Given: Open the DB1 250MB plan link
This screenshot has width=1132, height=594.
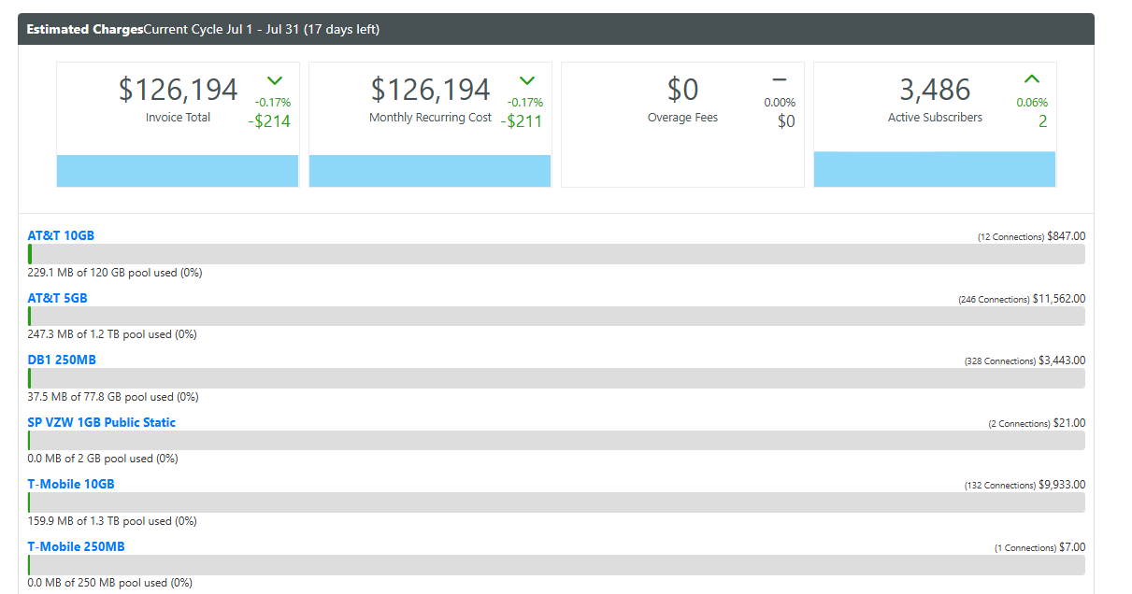Looking at the screenshot, I should [62, 360].
